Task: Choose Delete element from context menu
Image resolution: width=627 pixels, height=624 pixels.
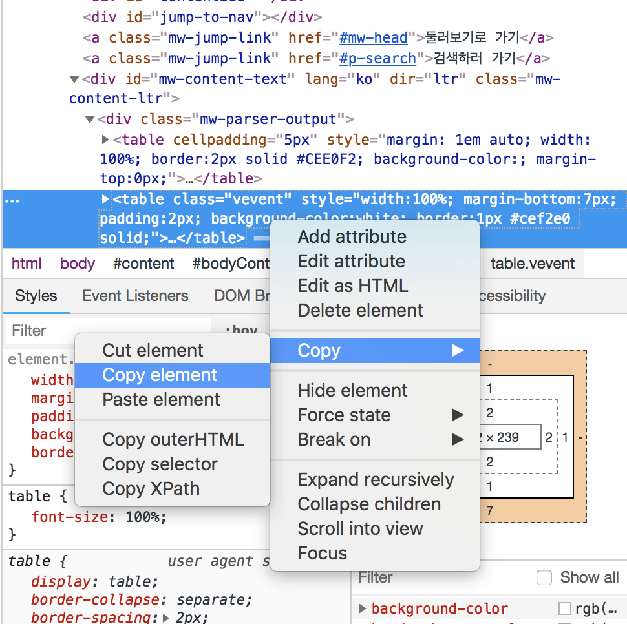Action: [360, 310]
